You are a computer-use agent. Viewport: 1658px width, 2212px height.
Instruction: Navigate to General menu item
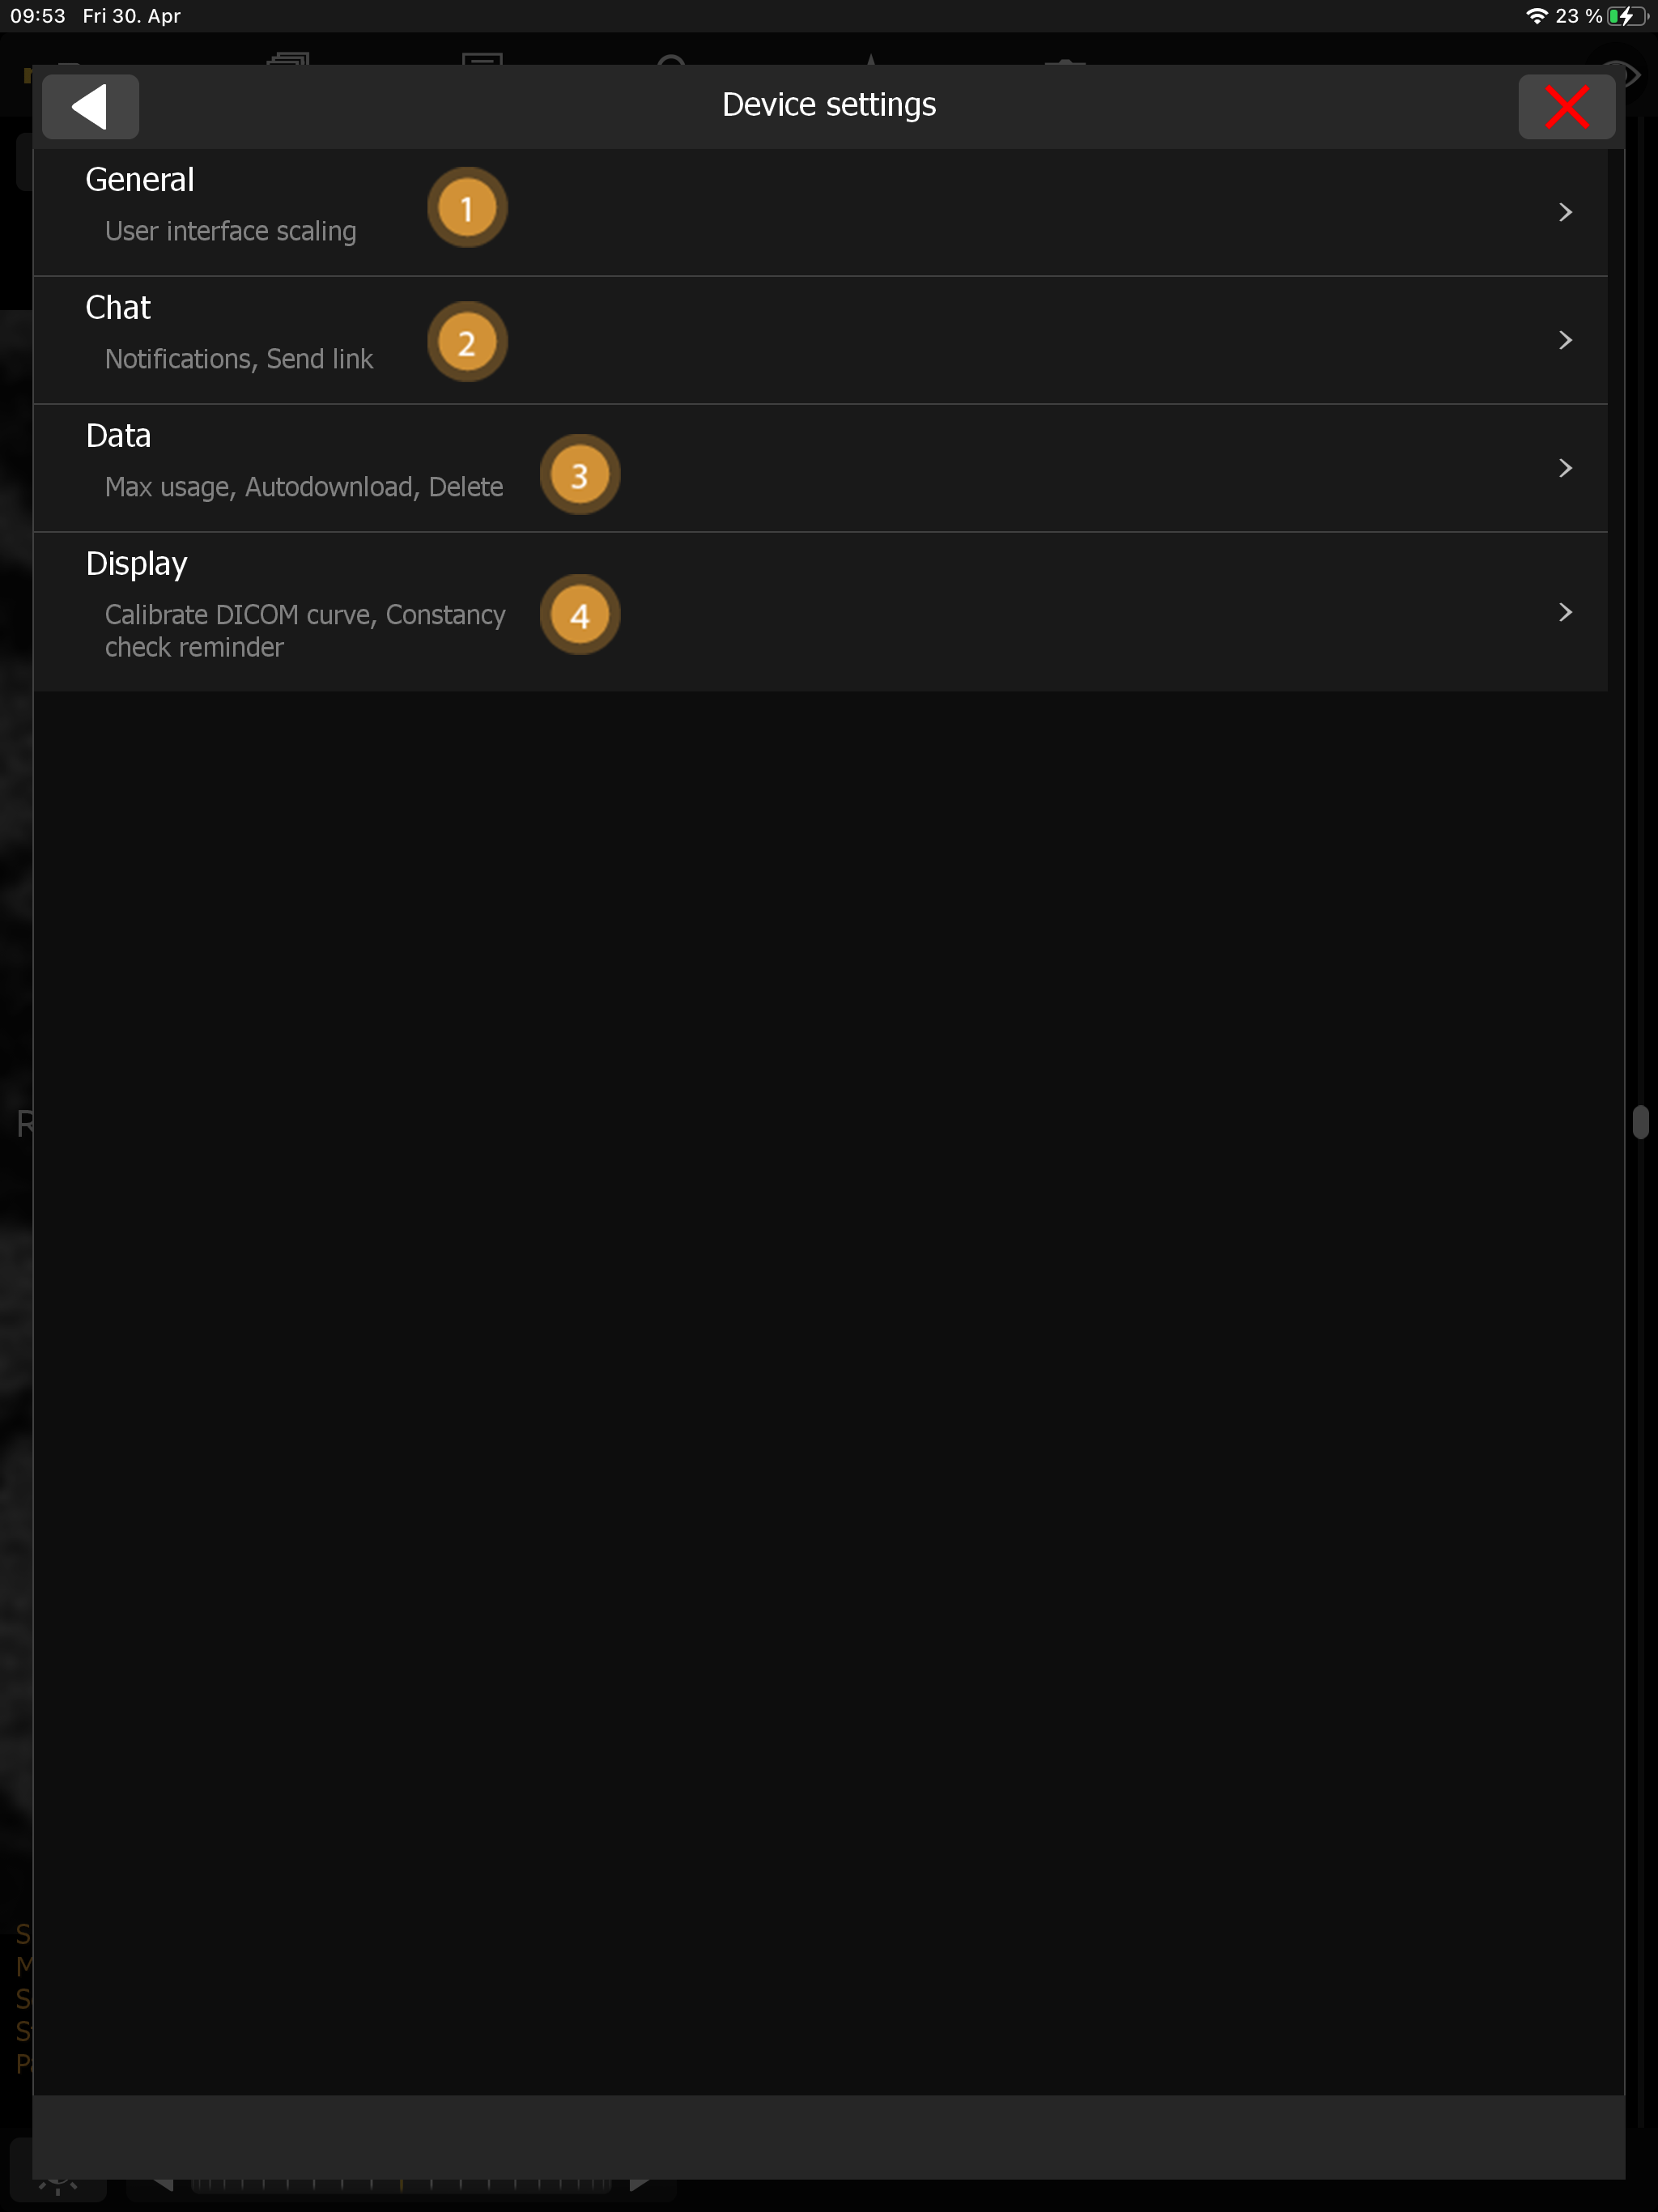pyautogui.click(x=829, y=211)
